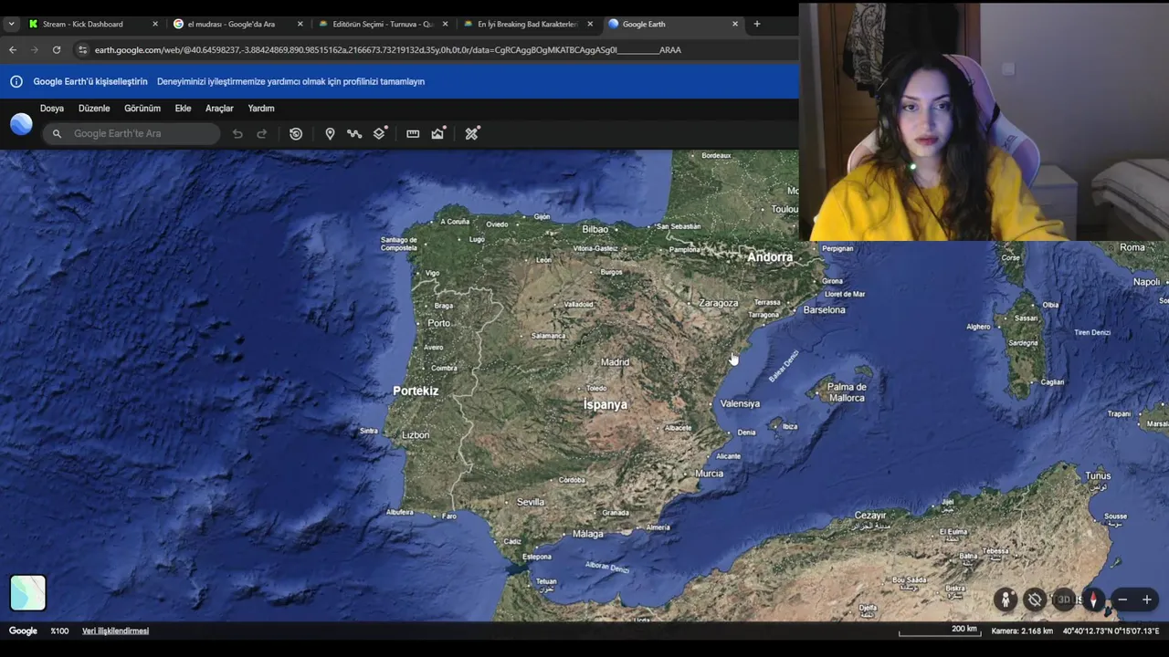
Task: Open site information icon in address bar
Action: point(82,50)
